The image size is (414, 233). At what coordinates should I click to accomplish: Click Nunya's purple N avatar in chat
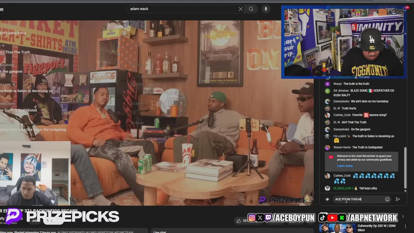click(327, 84)
